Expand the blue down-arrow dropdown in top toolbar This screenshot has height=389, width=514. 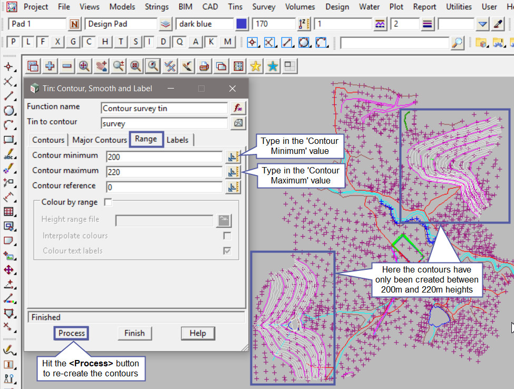[482, 24]
